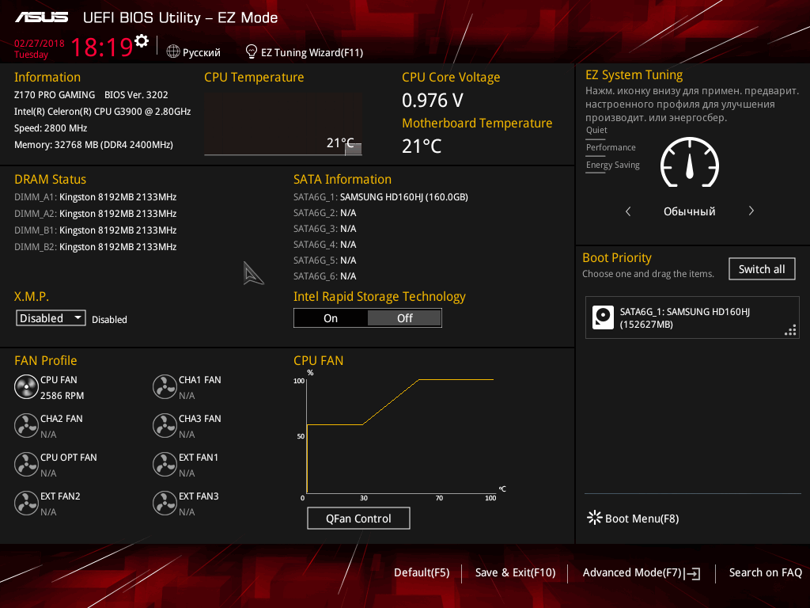Click SATA6G_1 SAMSUNG HD160HJ (160.0GB) entry
810x608 pixels.
(x=380, y=197)
